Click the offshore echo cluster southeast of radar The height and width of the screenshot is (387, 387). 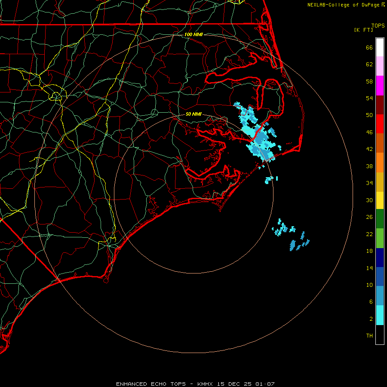coord(291,234)
